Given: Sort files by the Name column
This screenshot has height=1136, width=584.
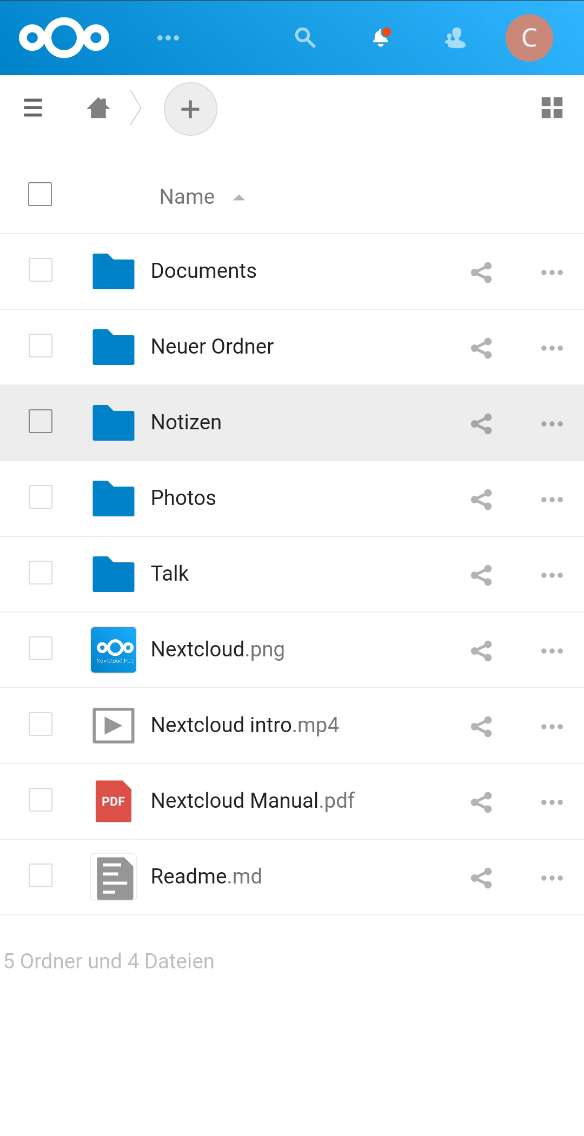Looking at the screenshot, I should [187, 197].
